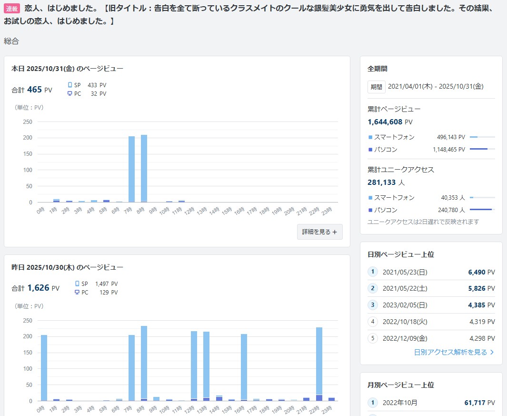Click the dark blue パソコン legend square under 累計ユニークアクセス
The height and width of the screenshot is (416, 507).
click(370, 210)
